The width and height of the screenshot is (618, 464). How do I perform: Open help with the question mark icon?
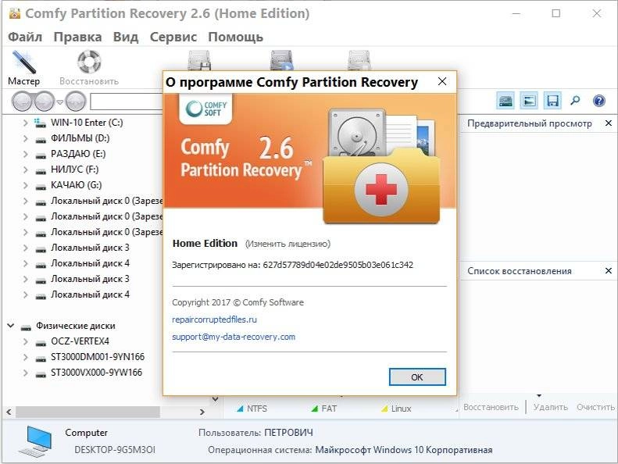(598, 101)
